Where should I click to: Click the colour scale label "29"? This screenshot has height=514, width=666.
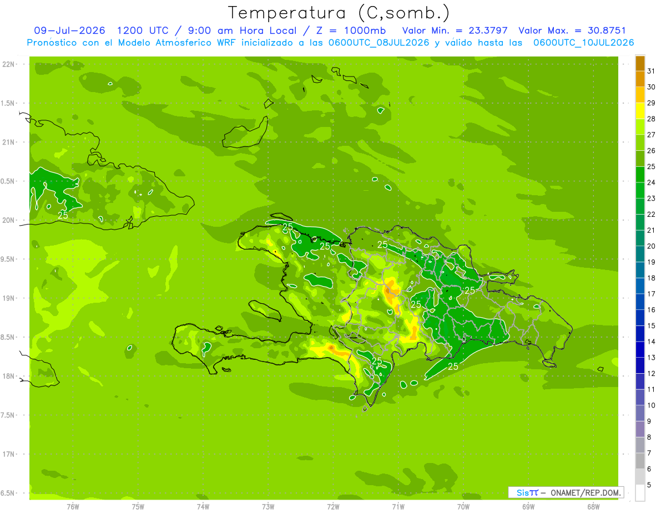click(x=651, y=103)
